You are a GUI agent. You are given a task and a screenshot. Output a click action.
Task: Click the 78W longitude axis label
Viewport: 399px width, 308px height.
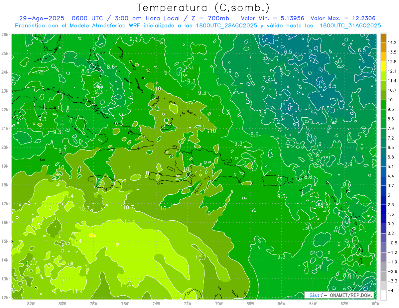tap(93, 303)
